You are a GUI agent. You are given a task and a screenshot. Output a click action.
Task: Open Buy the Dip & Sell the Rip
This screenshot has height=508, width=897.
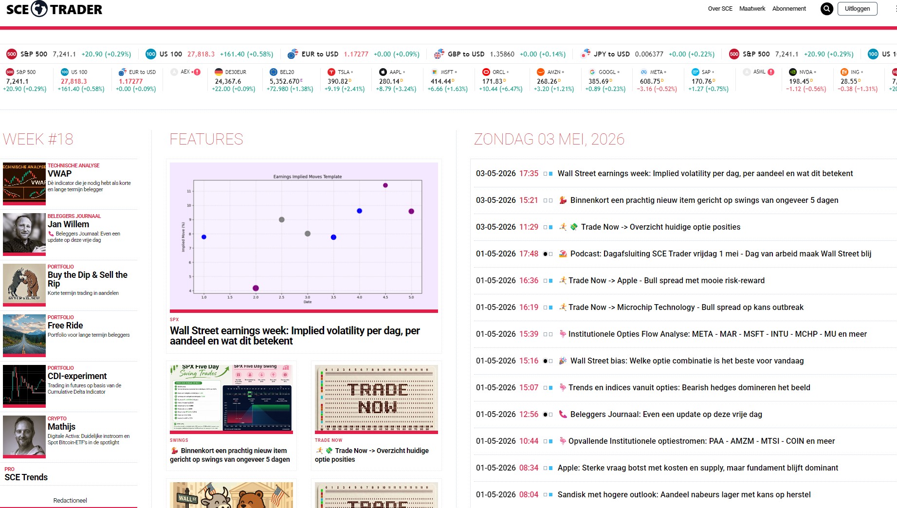[x=88, y=279]
